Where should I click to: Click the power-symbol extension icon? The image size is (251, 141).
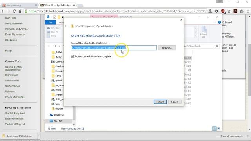pos(216,11)
